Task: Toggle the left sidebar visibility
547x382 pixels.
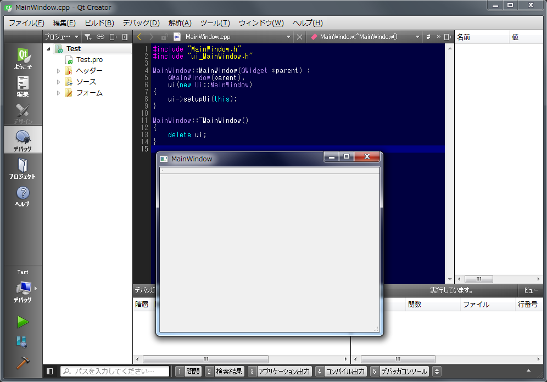Action: pos(49,371)
